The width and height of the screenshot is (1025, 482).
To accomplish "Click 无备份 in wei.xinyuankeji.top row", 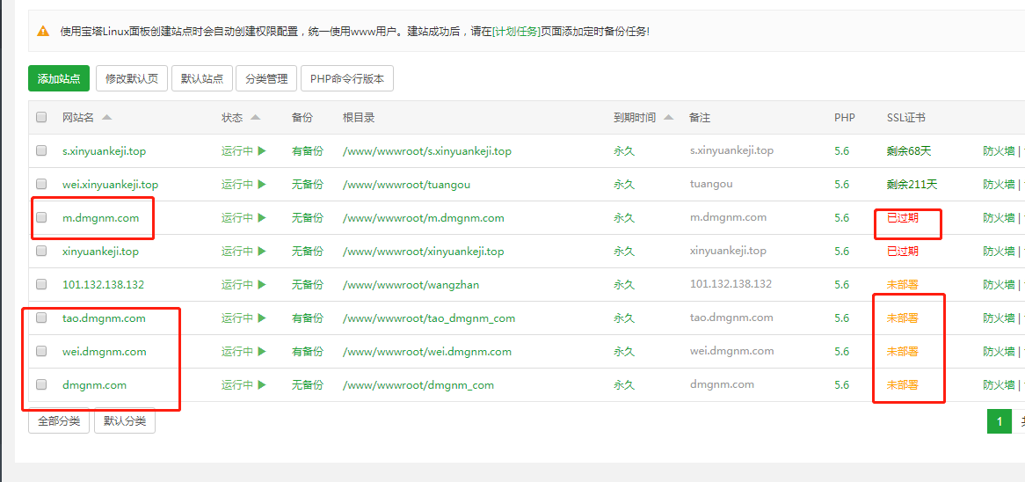I will pos(308,185).
